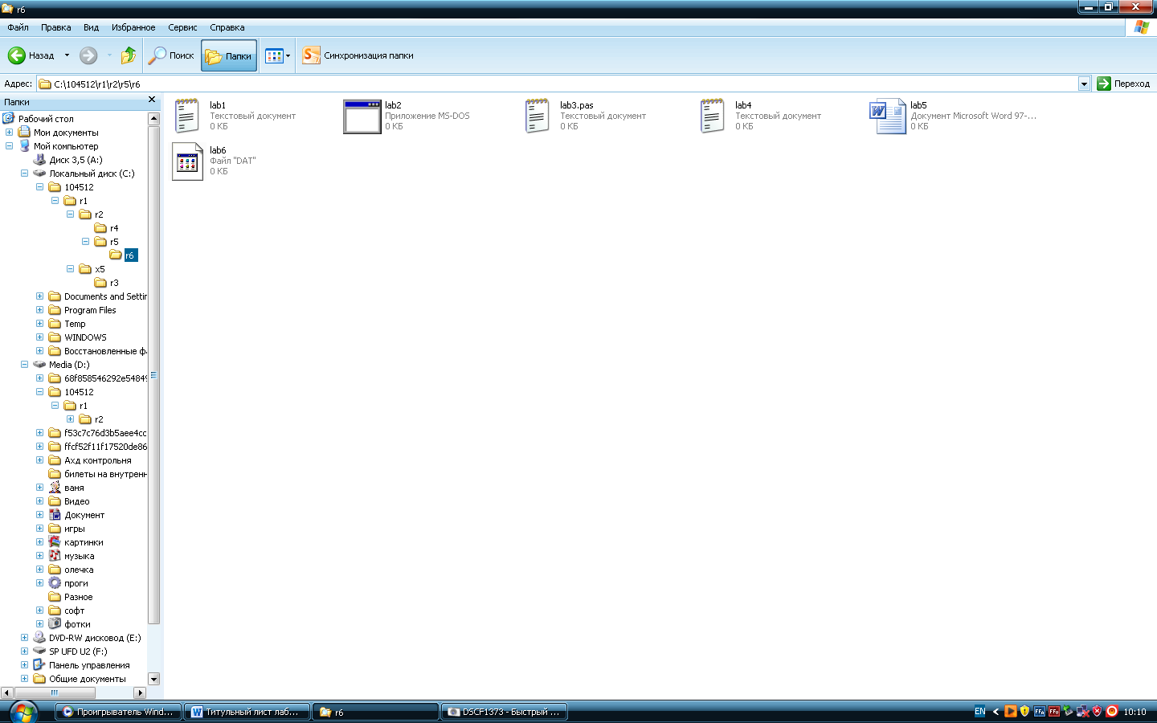1157x723 pixels.
Task: Switch to Проигрыватель Windows taskbar button
Action: tap(118, 712)
